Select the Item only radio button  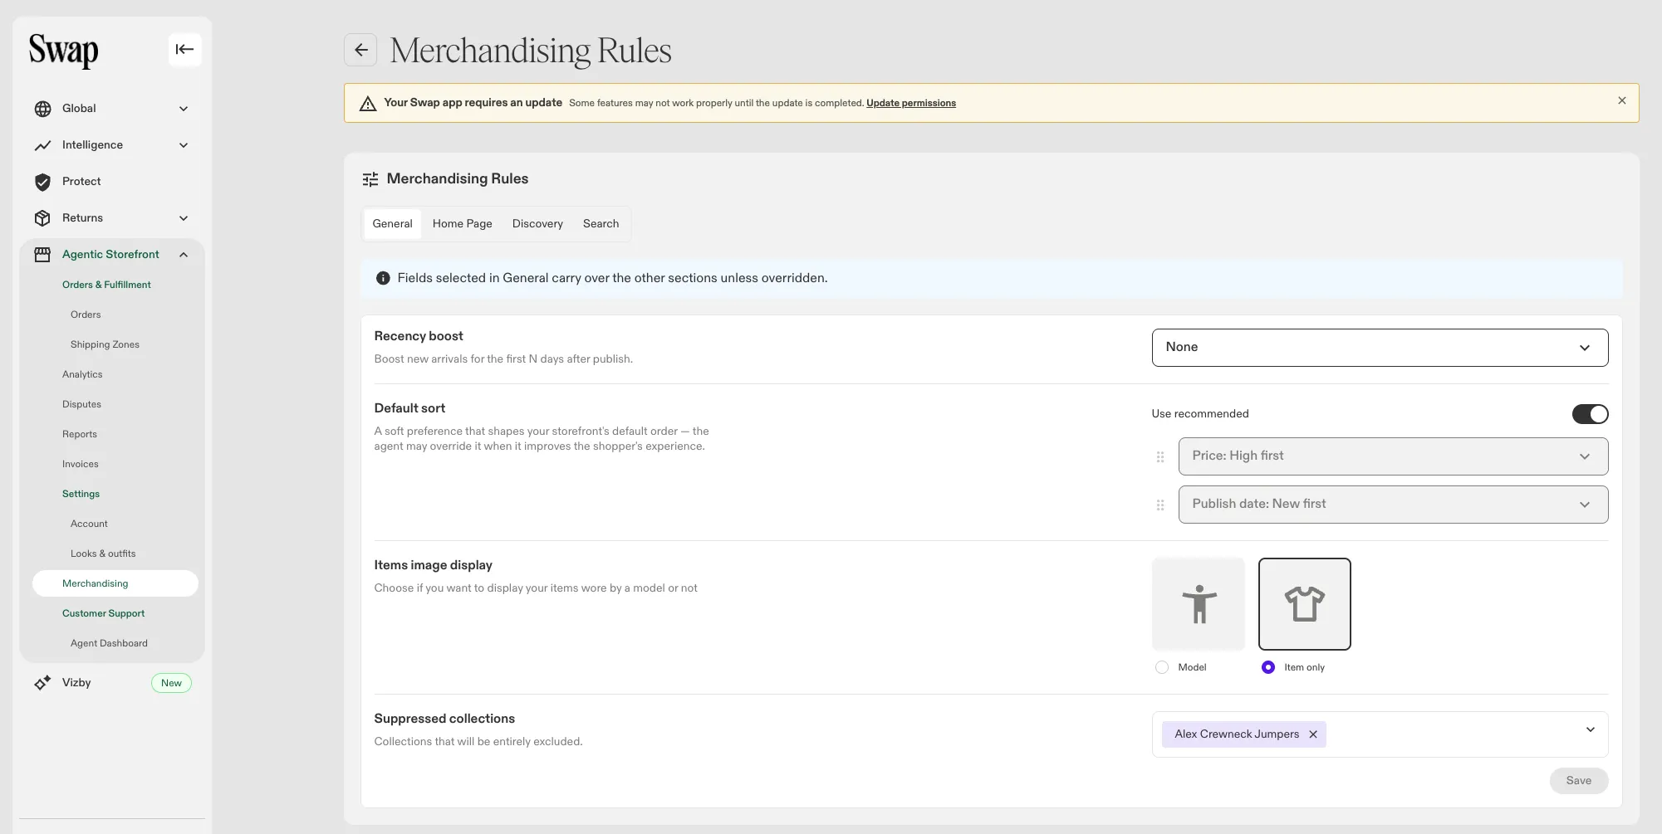[1268, 667]
